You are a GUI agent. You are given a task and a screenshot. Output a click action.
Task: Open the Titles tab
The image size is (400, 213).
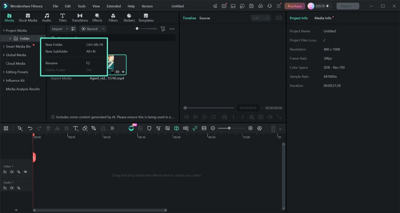point(62,18)
